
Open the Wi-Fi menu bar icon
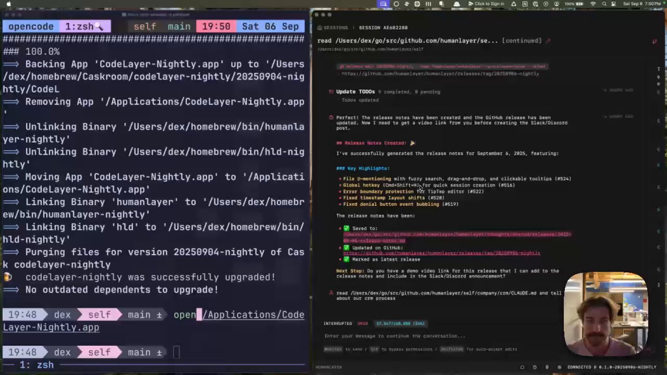point(594,4)
